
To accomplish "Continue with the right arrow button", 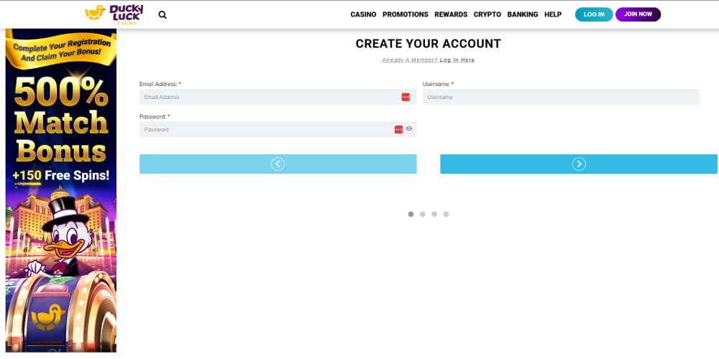I will 579,164.
